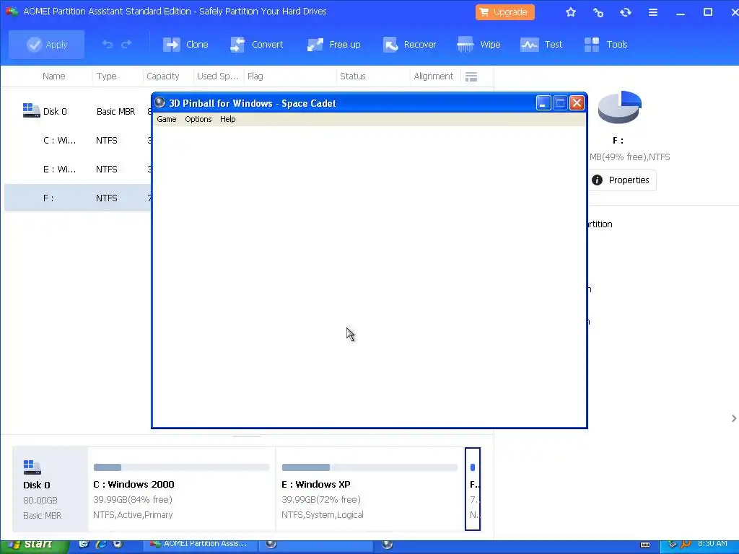Click the arrow at the right edge of the window
This screenshot has height=554, width=739.
coord(734,418)
